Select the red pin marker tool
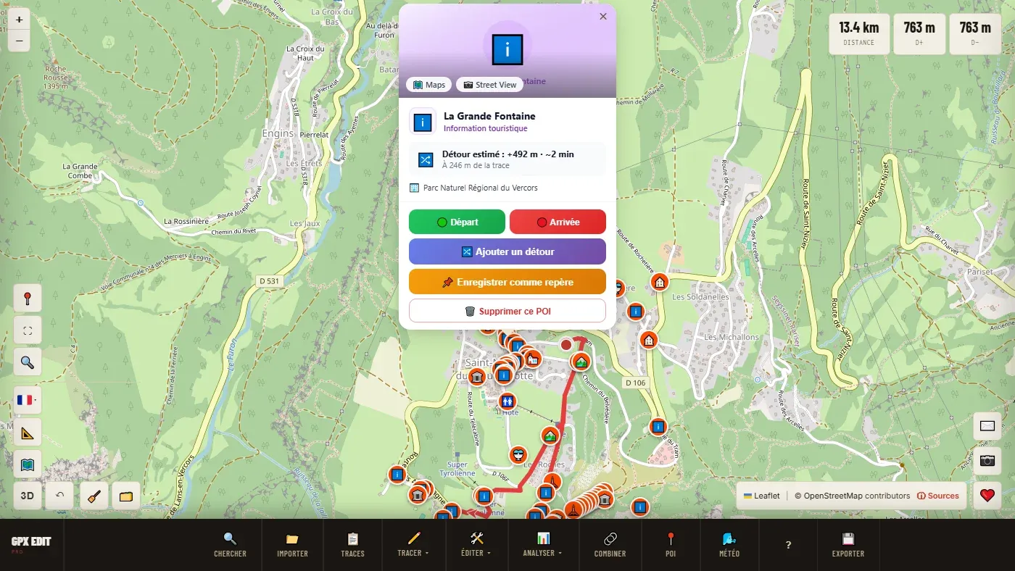Image resolution: width=1015 pixels, height=571 pixels. (x=28, y=298)
